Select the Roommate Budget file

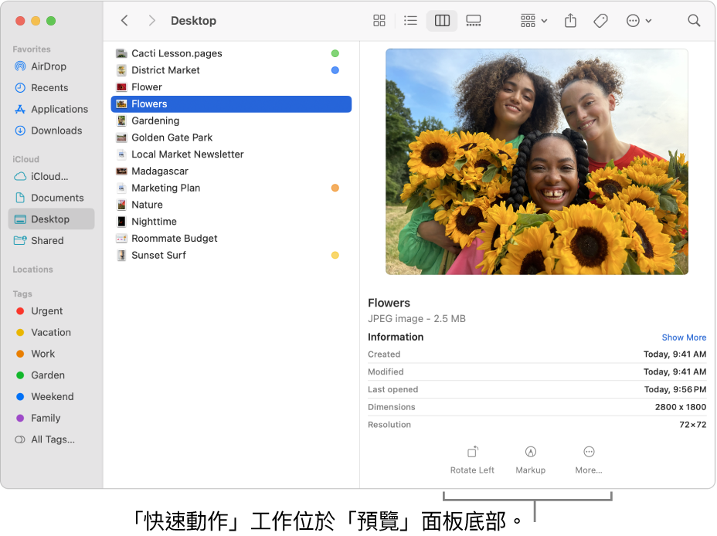(231, 239)
